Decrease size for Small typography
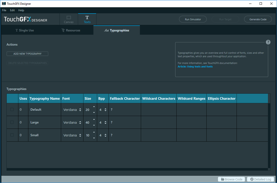 [x=94, y=138]
